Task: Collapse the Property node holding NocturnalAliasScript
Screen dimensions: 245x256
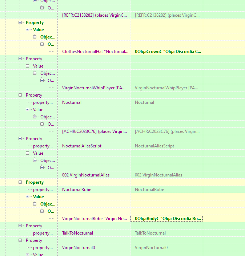Action: coord(20,139)
